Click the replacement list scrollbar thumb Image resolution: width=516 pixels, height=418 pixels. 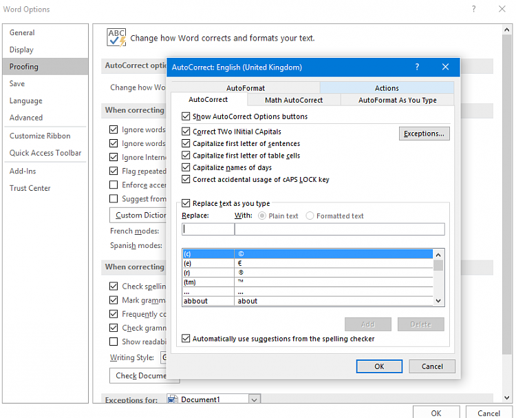click(438, 265)
